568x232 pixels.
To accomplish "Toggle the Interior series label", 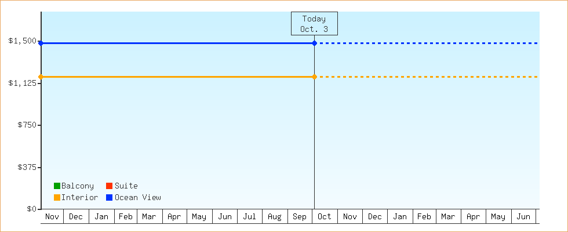I will (80, 197).
